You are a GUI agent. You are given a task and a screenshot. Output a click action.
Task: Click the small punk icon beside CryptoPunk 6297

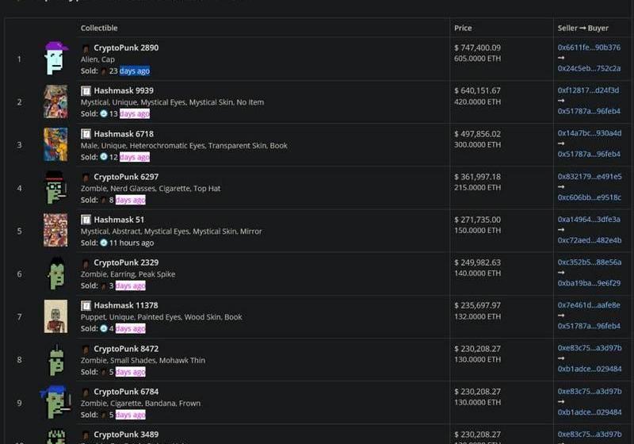(x=86, y=177)
